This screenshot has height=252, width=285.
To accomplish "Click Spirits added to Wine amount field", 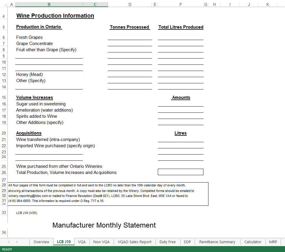I will pyautogui.click(x=181, y=116).
